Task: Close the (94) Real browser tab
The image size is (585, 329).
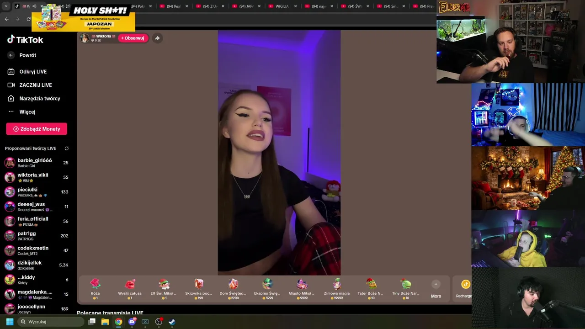Action: point(186,6)
